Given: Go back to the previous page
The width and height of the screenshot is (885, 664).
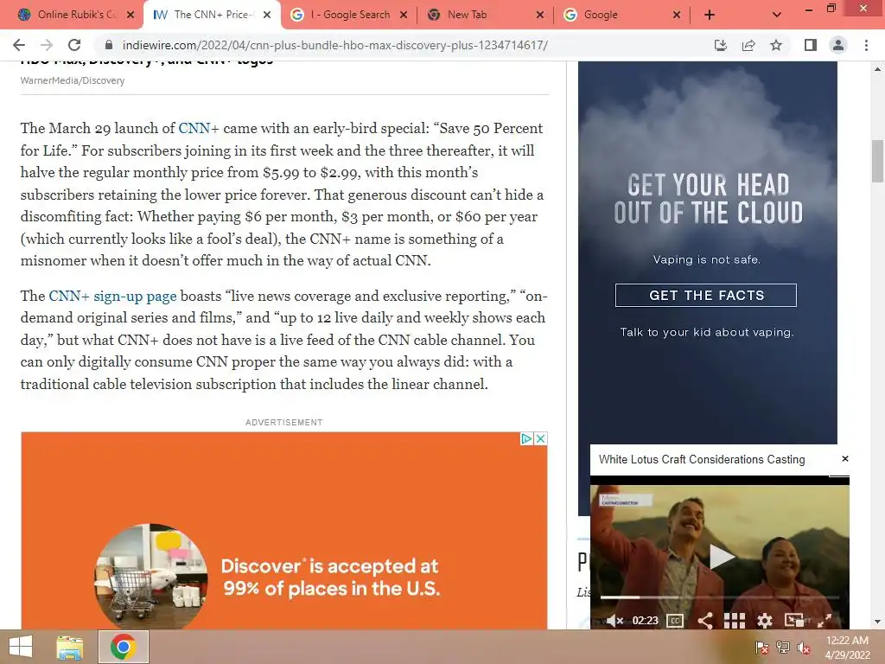Looking at the screenshot, I should tap(19, 45).
